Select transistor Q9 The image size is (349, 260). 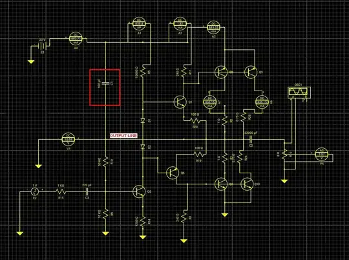[x=251, y=72]
